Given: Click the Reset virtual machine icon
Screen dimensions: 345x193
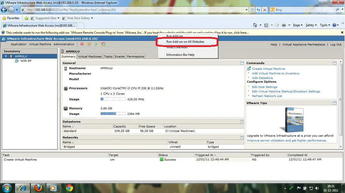Looking at the screenshot, I should 103,44.
